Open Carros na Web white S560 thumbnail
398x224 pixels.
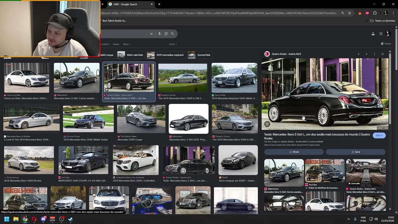pos(27,78)
